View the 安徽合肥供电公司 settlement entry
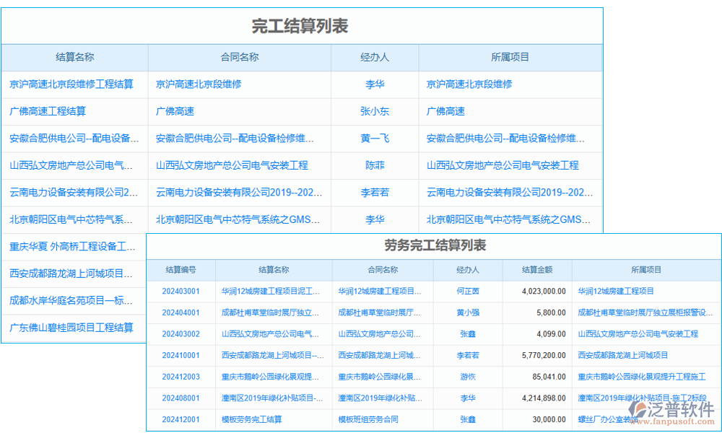The width and height of the screenshot is (722, 433). [x=71, y=139]
